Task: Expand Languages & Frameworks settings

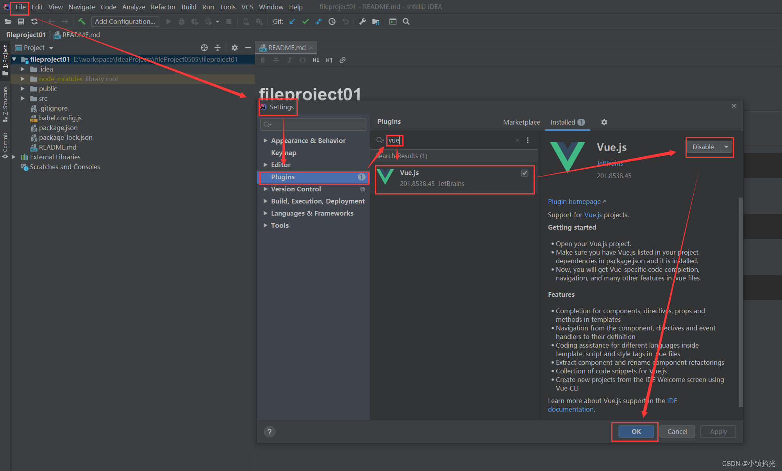Action: pyautogui.click(x=265, y=213)
